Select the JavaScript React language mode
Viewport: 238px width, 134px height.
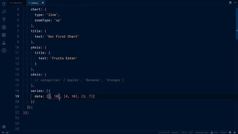click(202, 133)
